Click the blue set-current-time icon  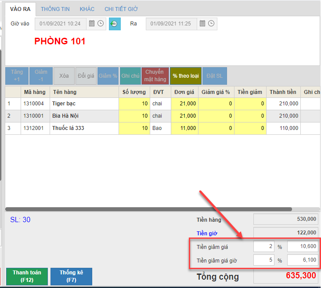click(114, 24)
